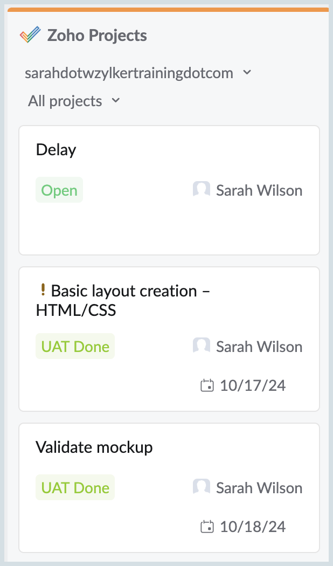Click the Zoho Projects logo icon
Screen dimensions: 333x566
tap(30, 36)
